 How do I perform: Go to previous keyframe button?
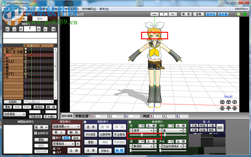click(14, 29)
